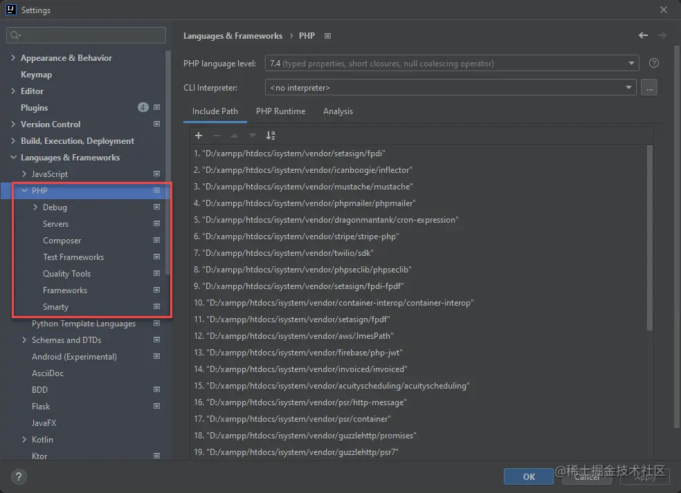
Task: Open the CLI Interpreter dropdown
Action: [628, 87]
